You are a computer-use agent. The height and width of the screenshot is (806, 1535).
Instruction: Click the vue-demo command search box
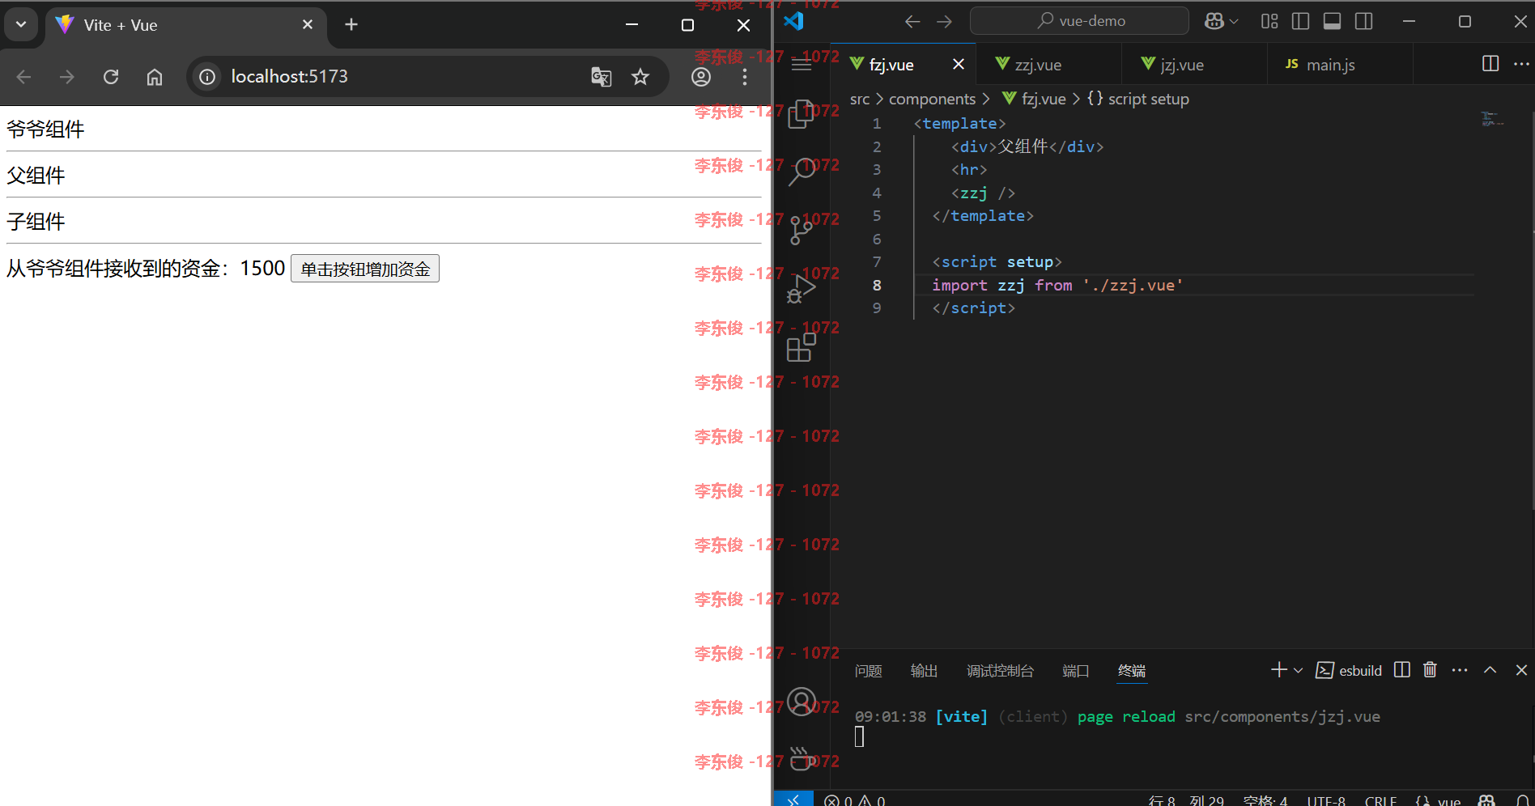1079,21
